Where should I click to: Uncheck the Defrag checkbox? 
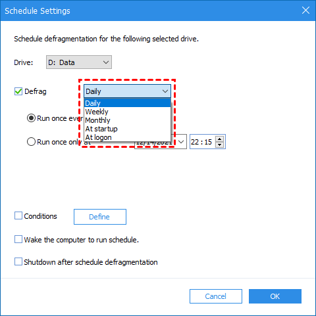[18, 91]
